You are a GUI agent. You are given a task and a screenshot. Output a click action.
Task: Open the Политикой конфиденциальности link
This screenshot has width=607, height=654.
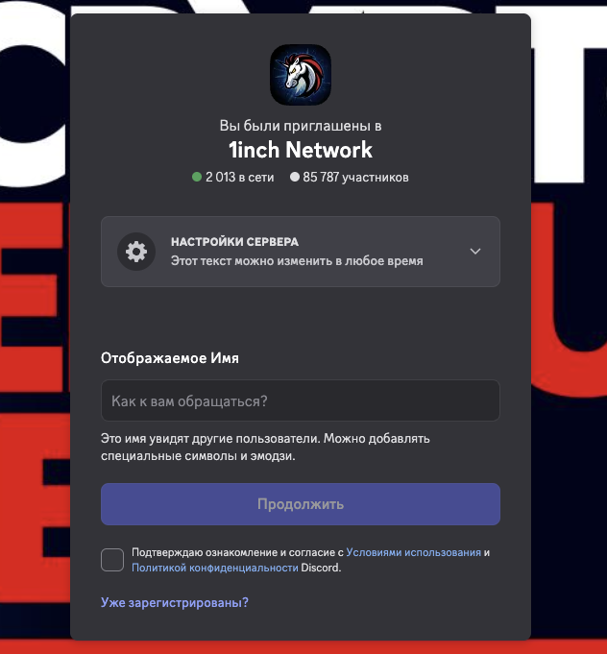[x=215, y=569]
